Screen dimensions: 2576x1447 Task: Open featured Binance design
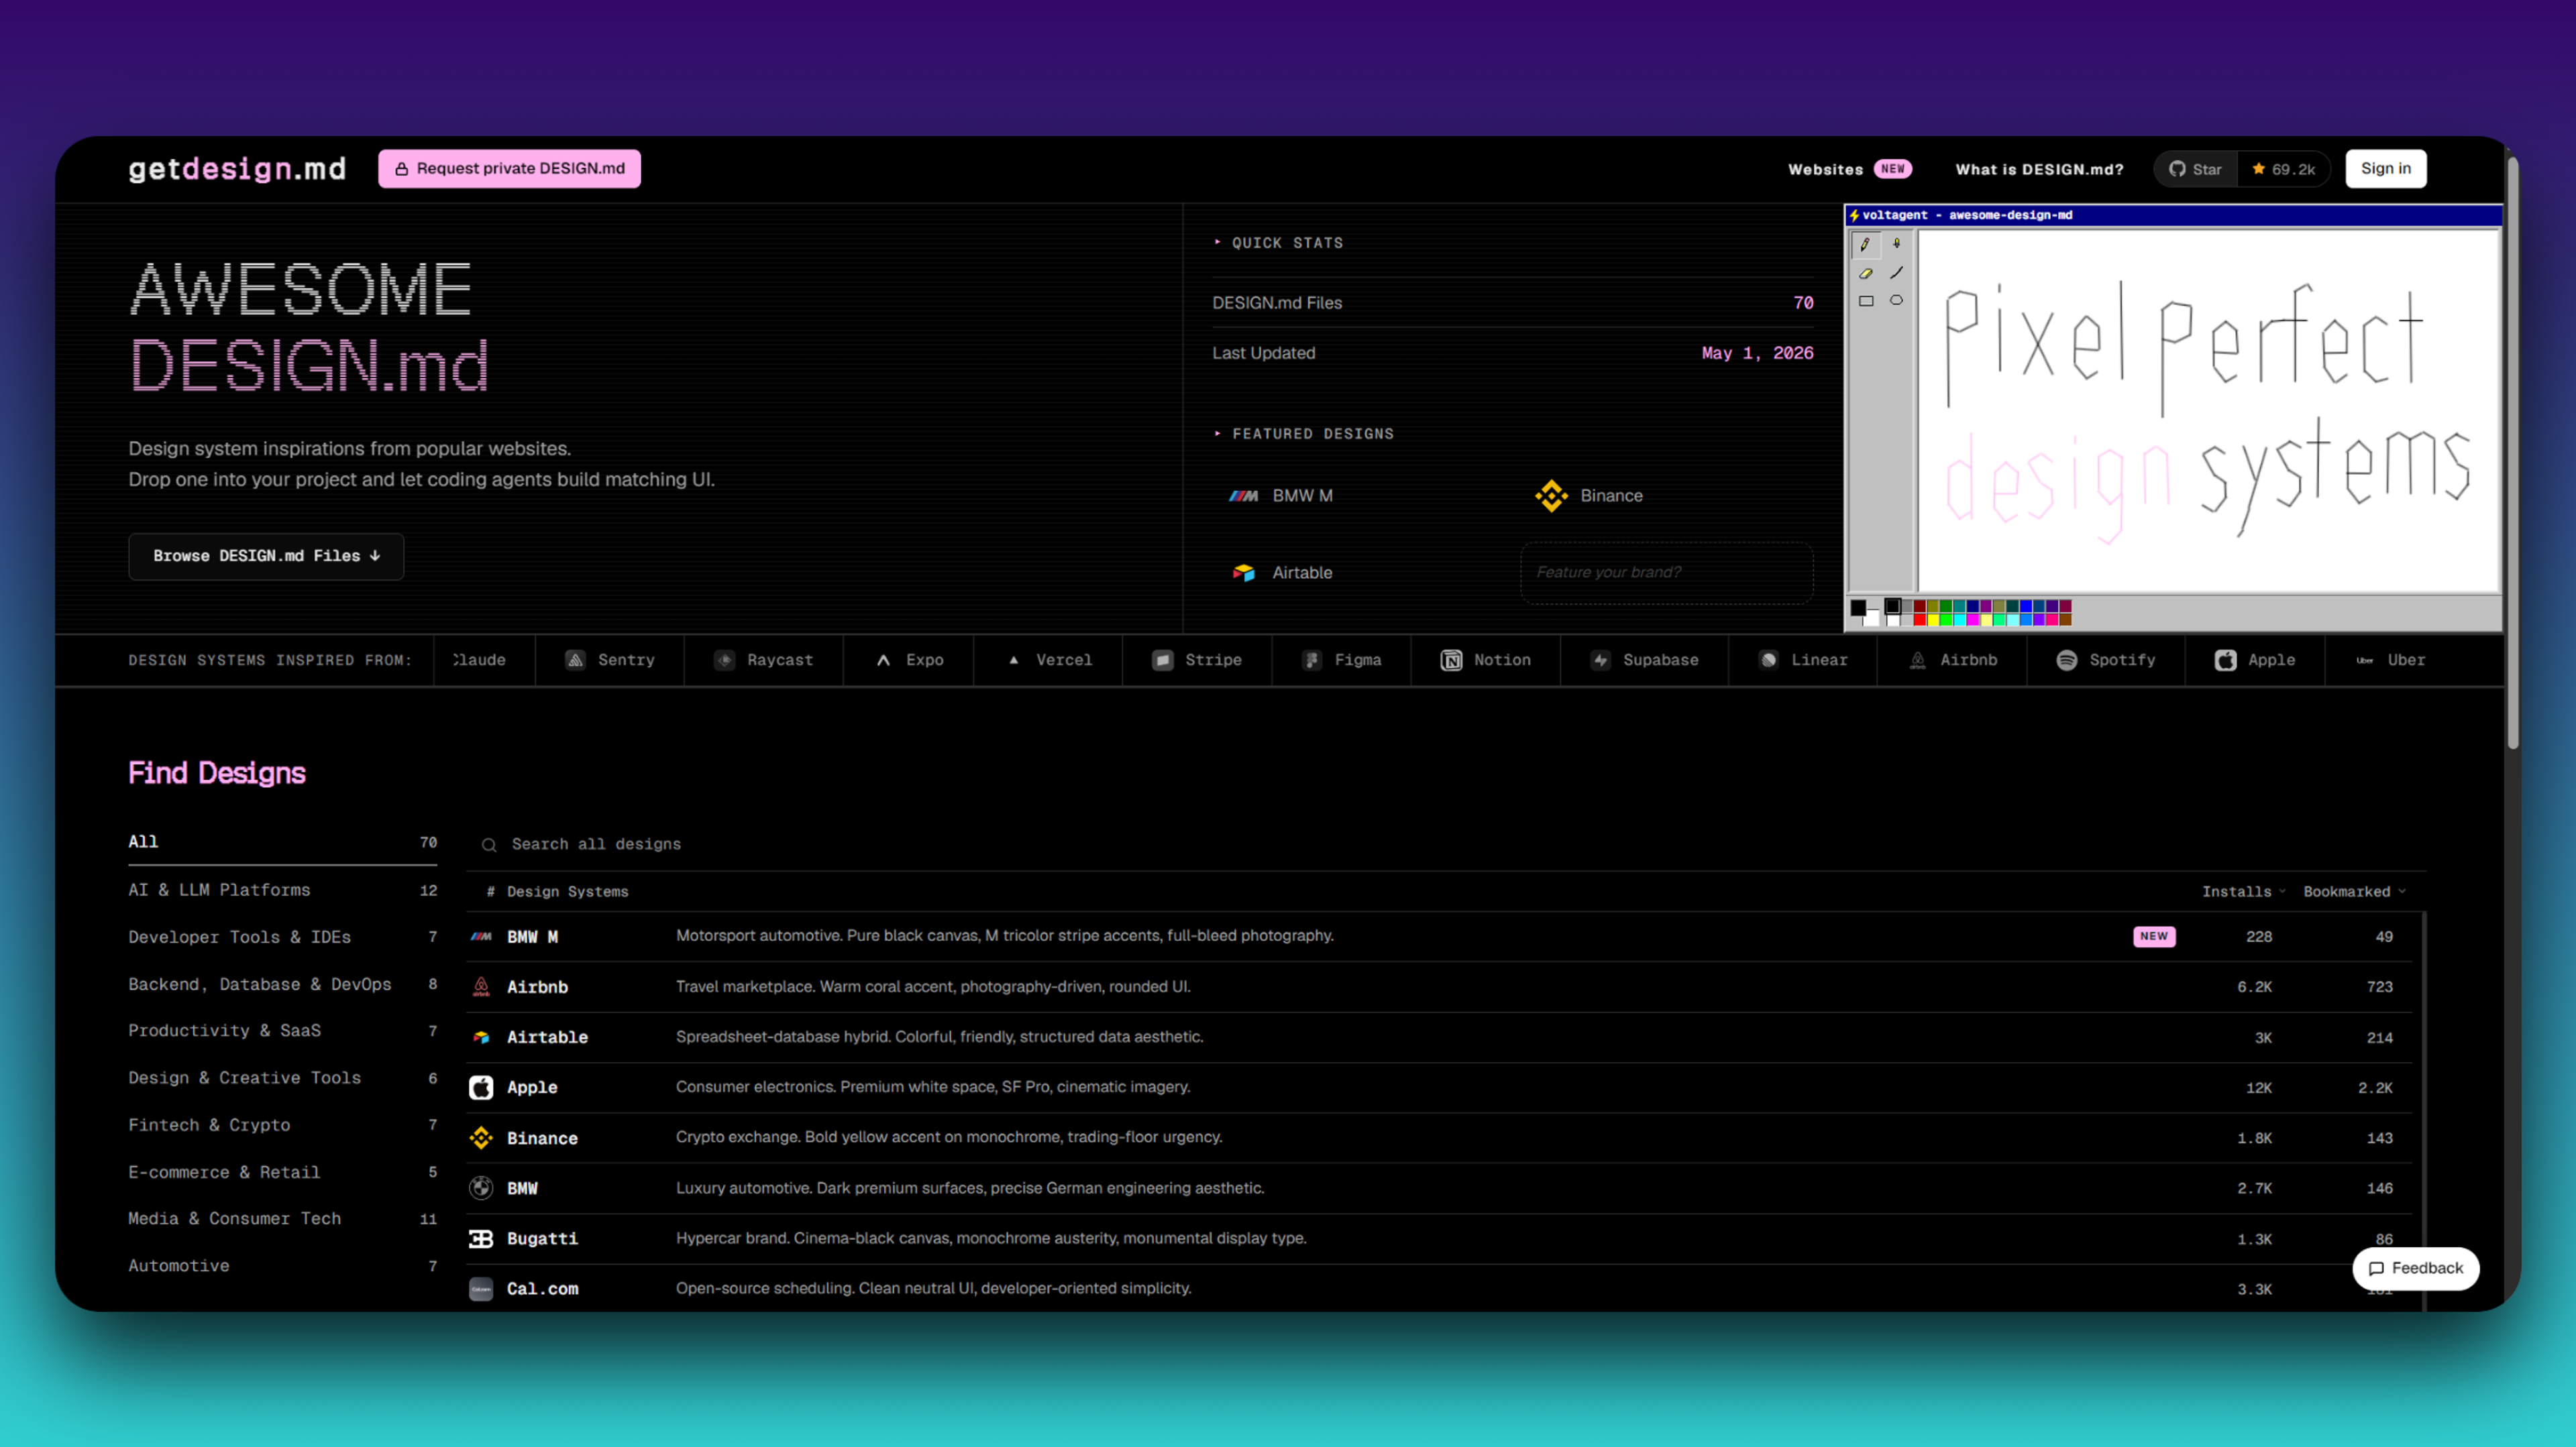(x=1589, y=496)
